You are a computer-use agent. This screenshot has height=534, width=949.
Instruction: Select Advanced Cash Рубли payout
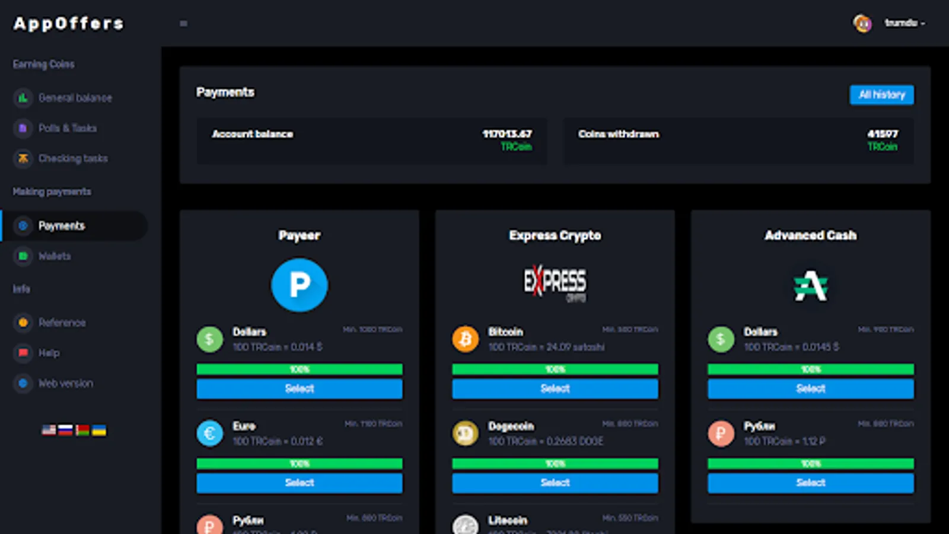coord(811,483)
